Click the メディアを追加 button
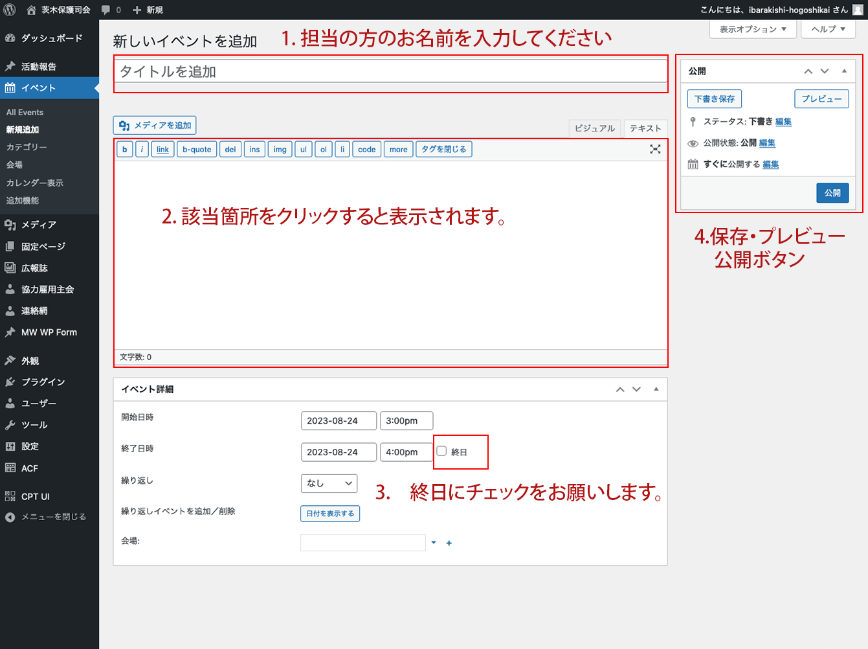Screen dimensions: 868x649 coord(155,125)
